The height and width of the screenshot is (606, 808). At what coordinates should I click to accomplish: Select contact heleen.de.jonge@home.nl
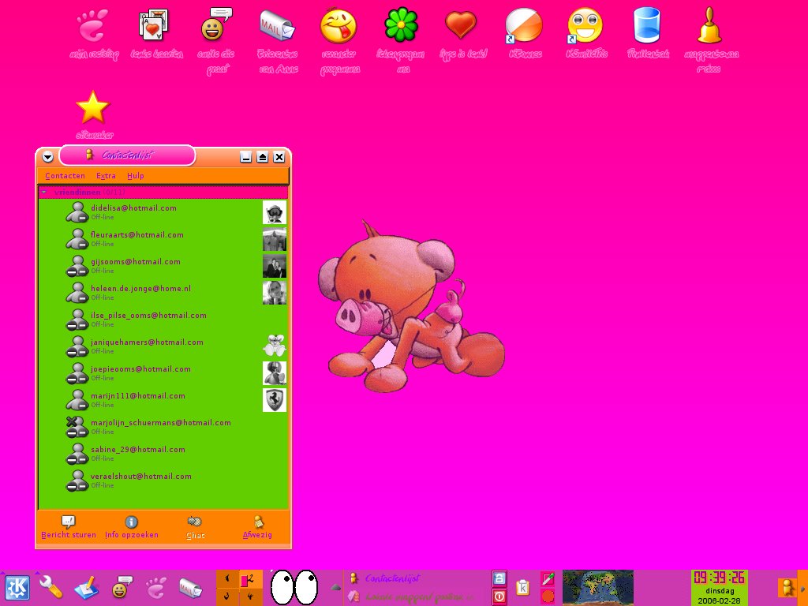(x=163, y=293)
